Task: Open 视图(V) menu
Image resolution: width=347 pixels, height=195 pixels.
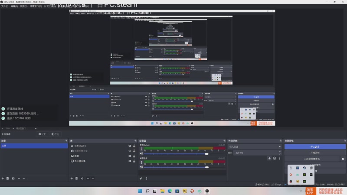Action: point(24,6)
